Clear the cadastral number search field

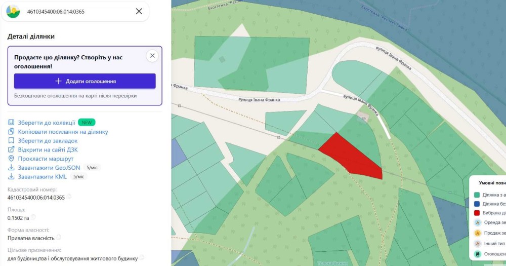(139, 11)
